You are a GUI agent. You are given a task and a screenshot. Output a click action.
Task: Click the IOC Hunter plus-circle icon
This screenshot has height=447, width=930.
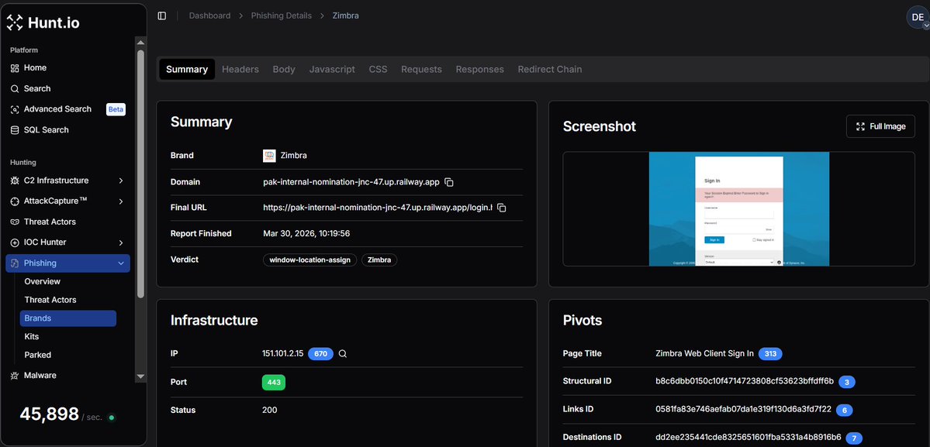point(15,242)
